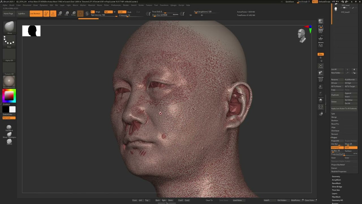Open the Texture Off slot
Image resolution: width=362 pixels, height=204 pixels.
pyautogui.click(x=9, y=68)
